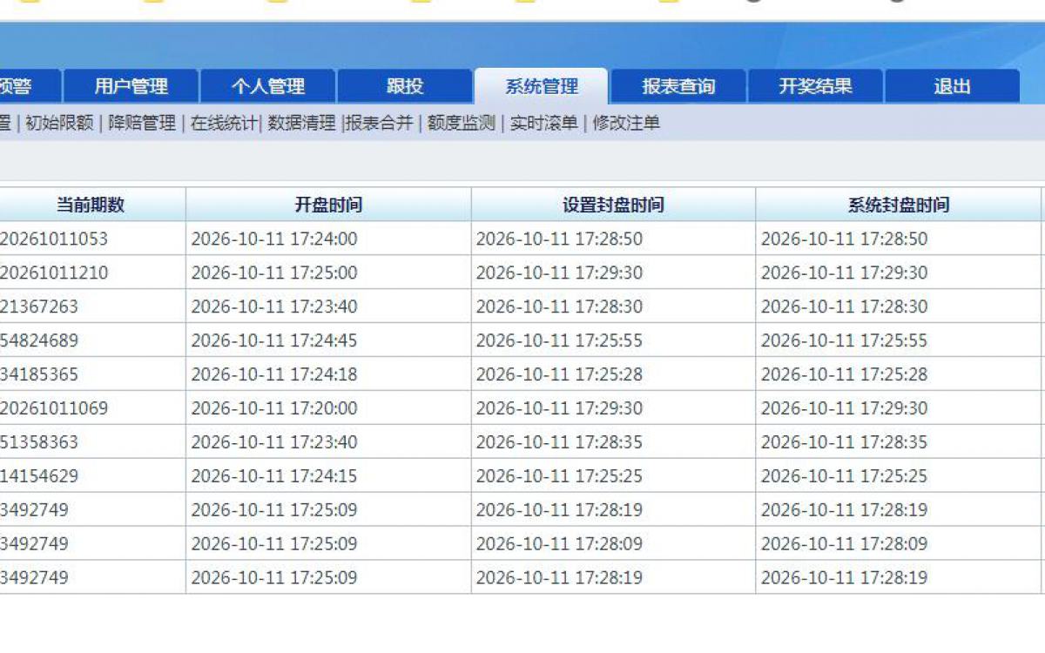Switch to the 个人管理 tab
This screenshot has height=653, width=1045.
tap(268, 86)
